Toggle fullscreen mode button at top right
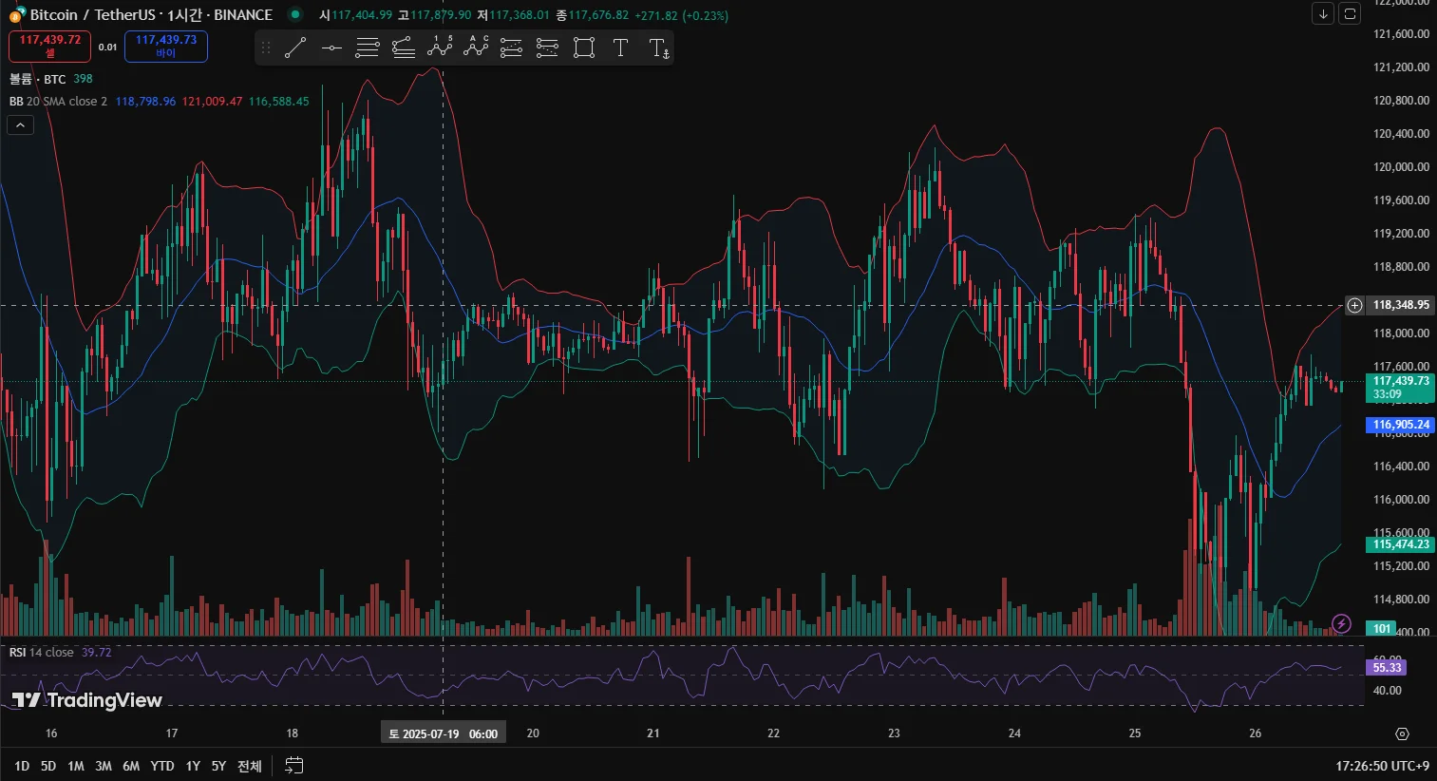 tap(1350, 14)
